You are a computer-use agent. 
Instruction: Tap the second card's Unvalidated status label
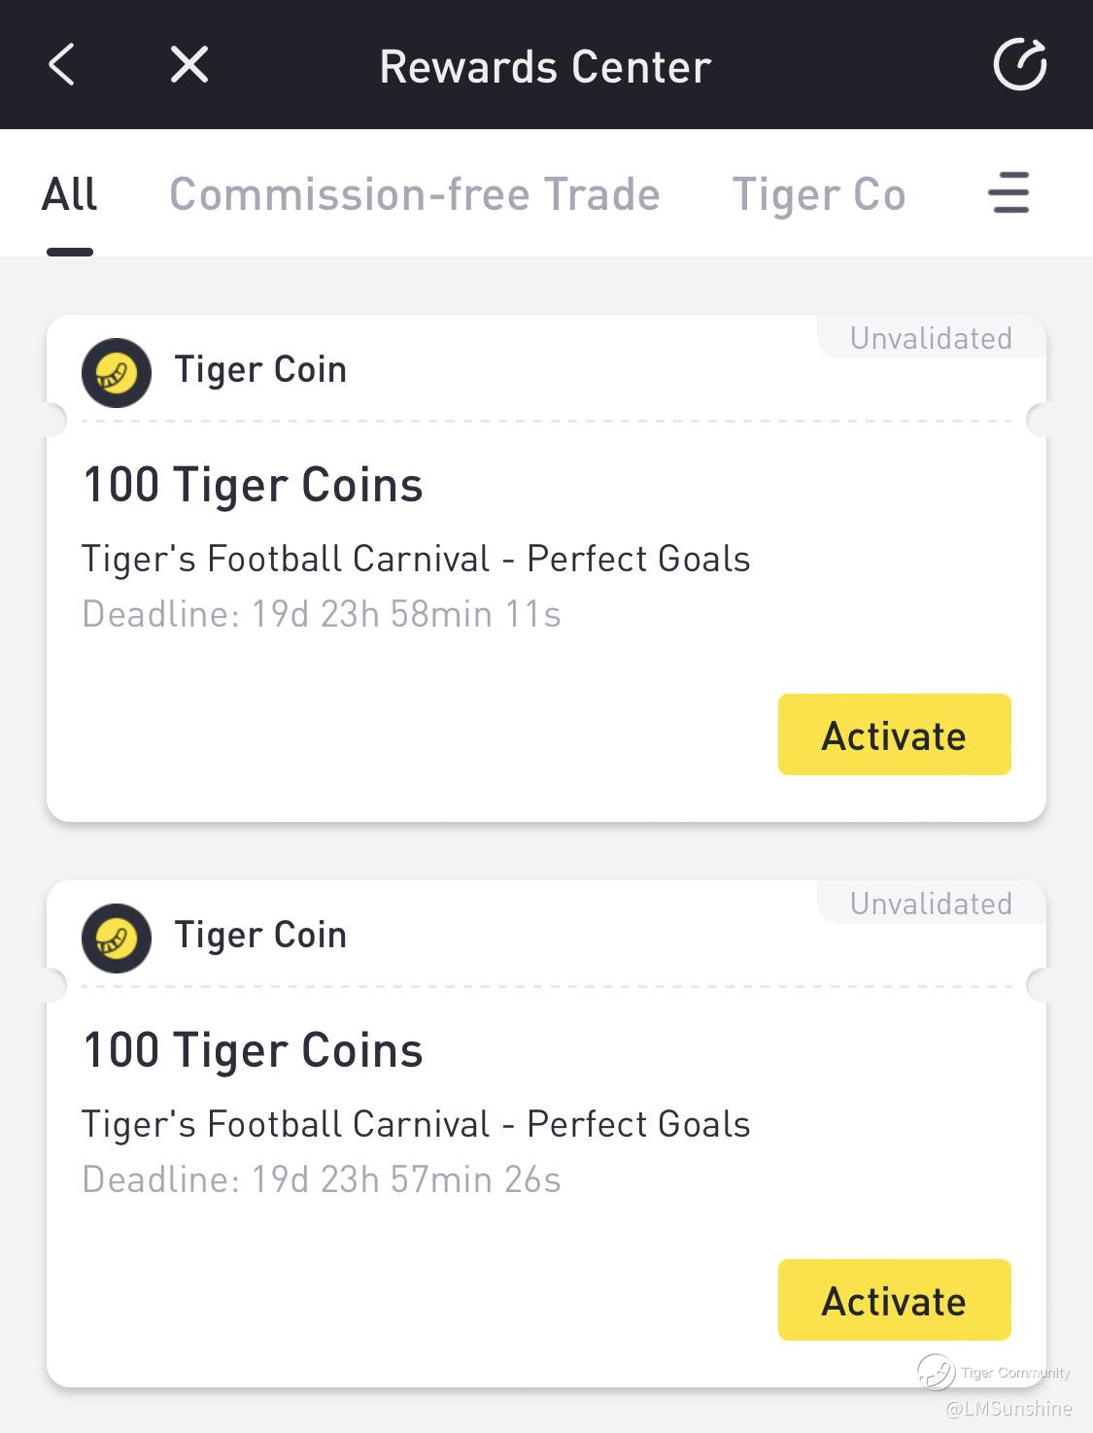pos(931,904)
